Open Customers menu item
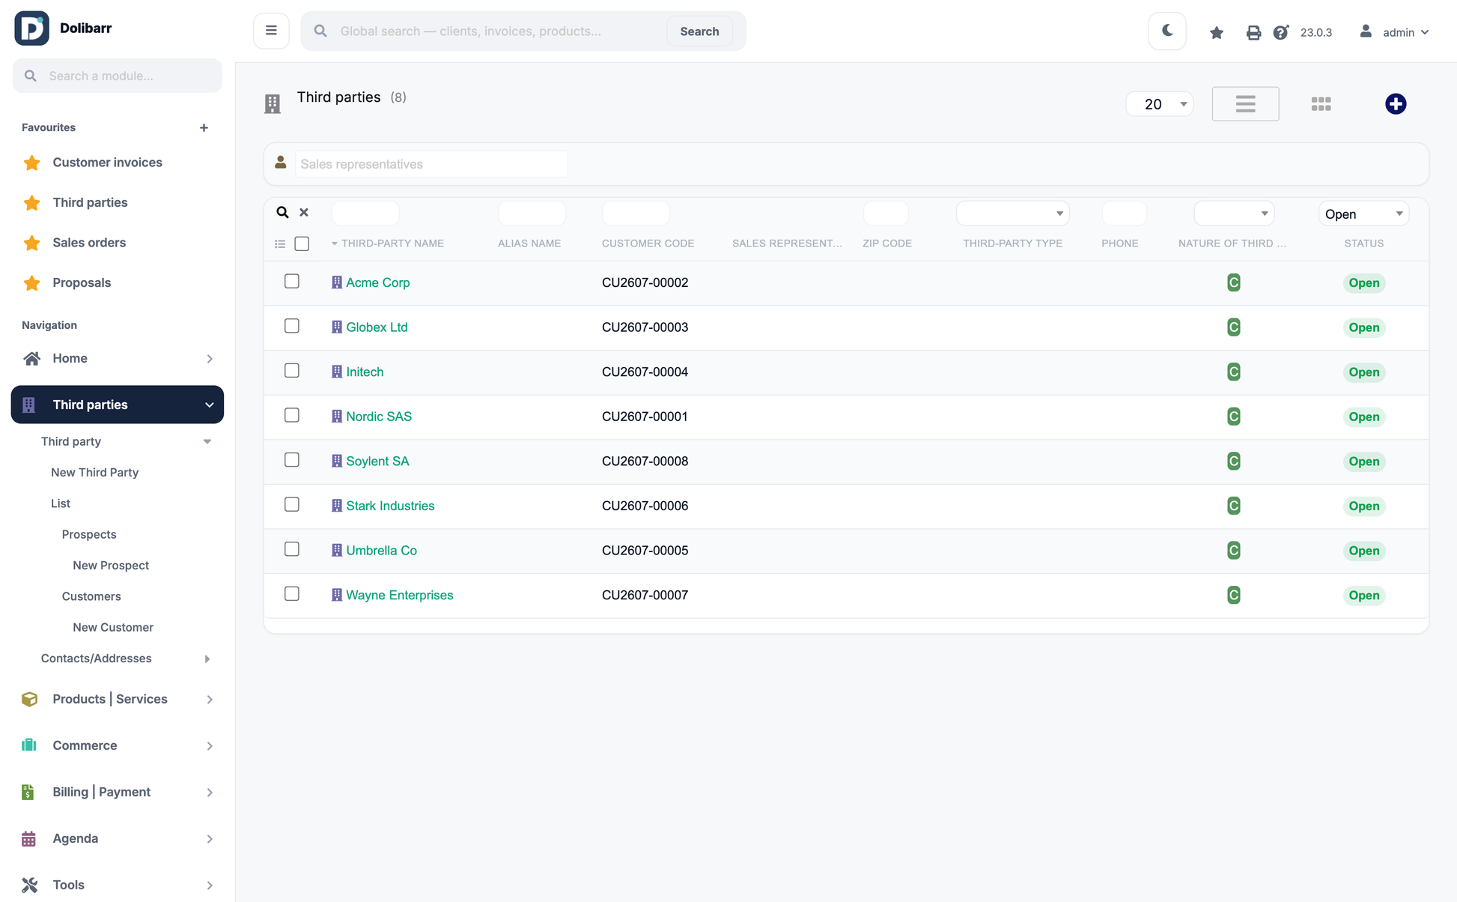The height and width of the screenshot is (902, 1457). coord(91,596)
